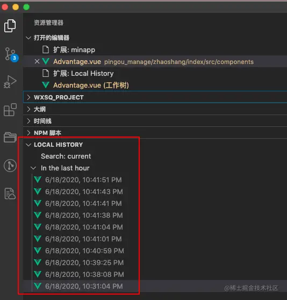Open the project manager folder icon
This screenshot has height=300, width=287.
[x=10, y=138]
